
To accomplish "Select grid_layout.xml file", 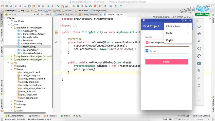I will [x=28, y=95].
